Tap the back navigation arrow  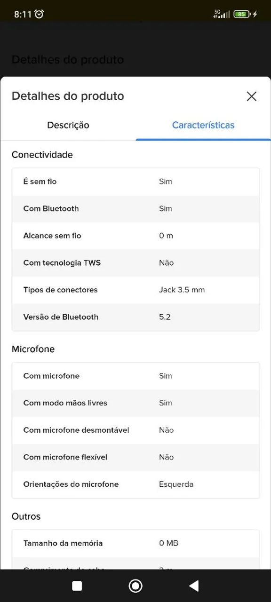click(x=194, y=586)
